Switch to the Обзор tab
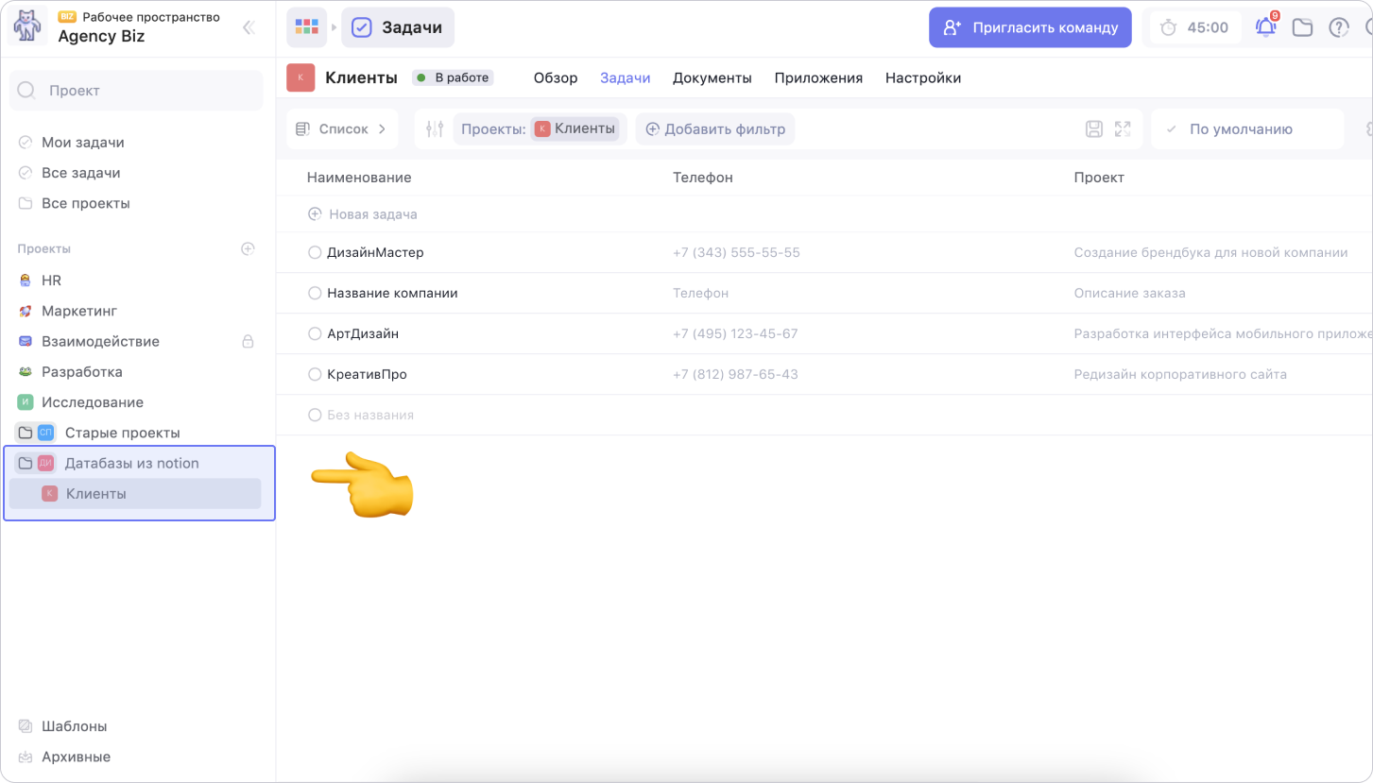Image resolution: width=1373 pixels, height=783 pixels. (555, 78)
